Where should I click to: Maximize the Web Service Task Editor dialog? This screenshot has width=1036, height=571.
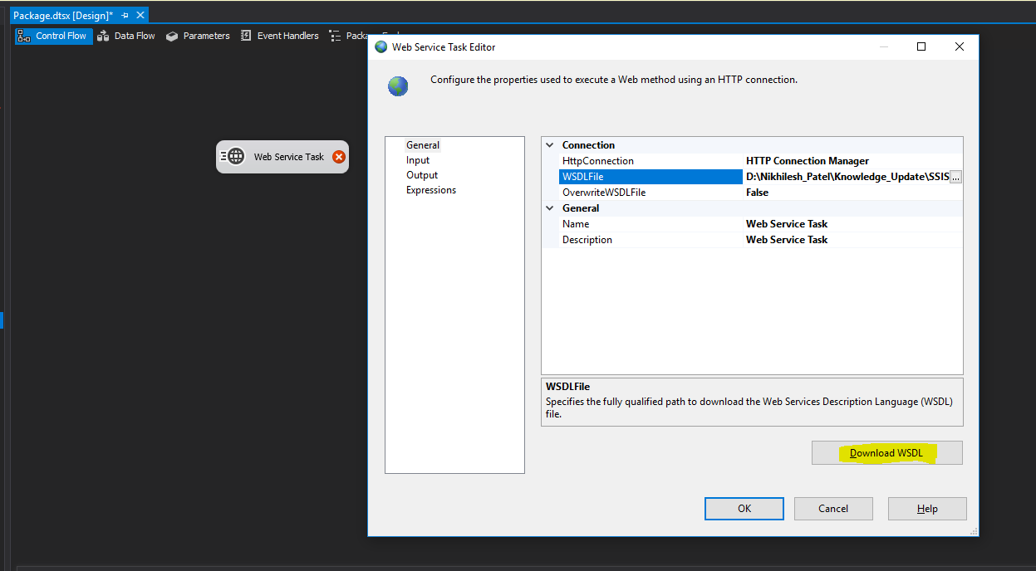pyautogui.click(x=921, y=47)
